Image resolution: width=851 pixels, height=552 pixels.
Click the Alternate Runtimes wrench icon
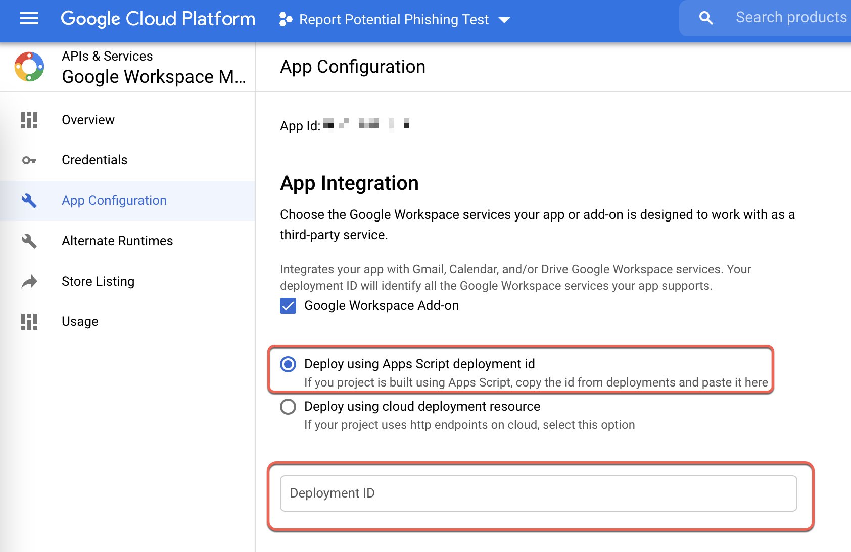[29, 241]
